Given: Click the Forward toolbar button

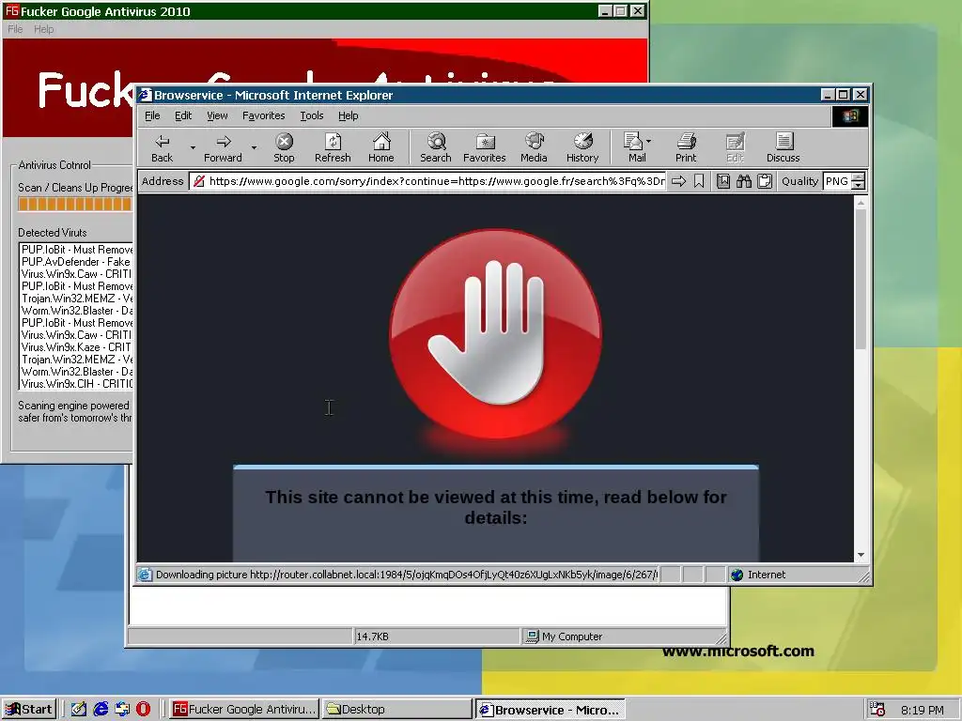Looking at the screenshot, I should pyautogui.click(x=223, y=147).
